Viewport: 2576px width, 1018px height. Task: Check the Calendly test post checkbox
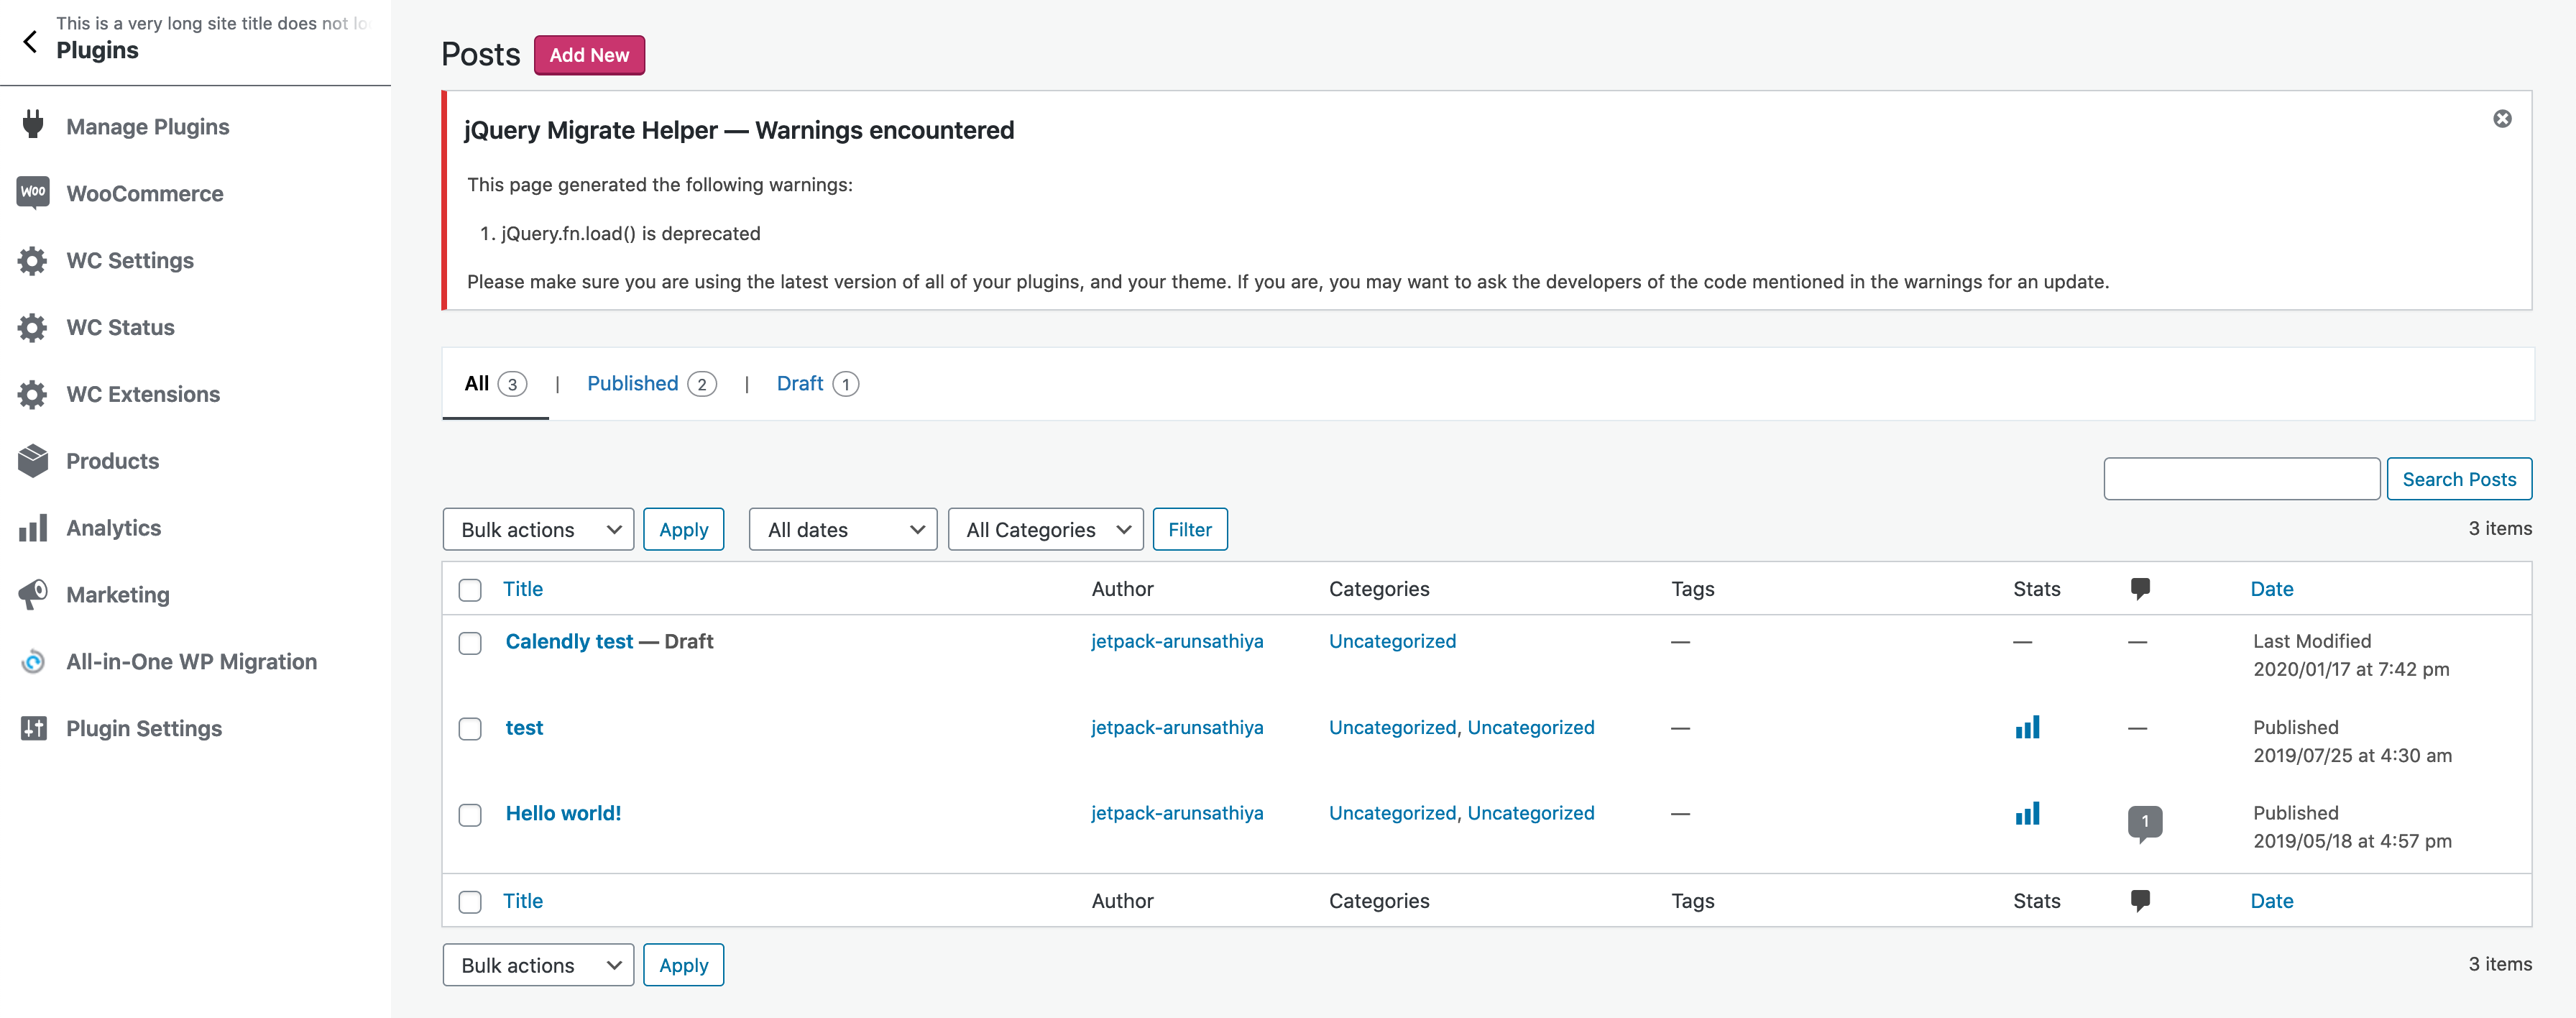coord(470,643)
